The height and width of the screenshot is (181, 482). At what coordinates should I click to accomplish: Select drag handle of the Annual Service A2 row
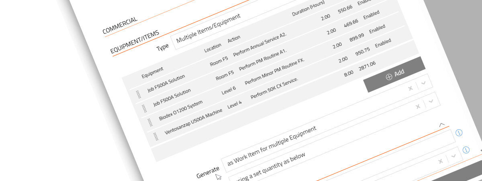(x=138, y=95)
